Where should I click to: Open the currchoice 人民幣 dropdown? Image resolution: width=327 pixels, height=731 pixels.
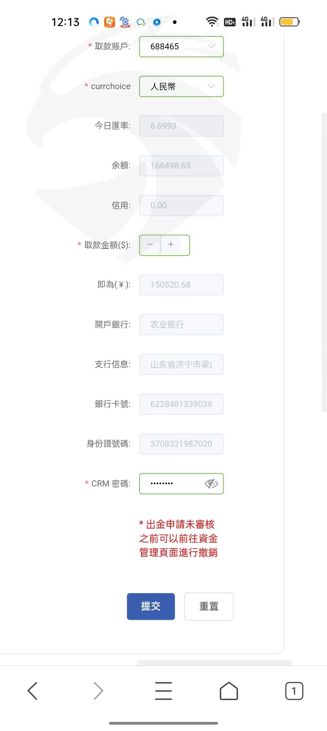click(x=181, y=86)
